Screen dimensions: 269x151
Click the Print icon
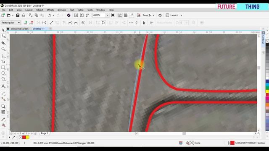pos(24,15)
